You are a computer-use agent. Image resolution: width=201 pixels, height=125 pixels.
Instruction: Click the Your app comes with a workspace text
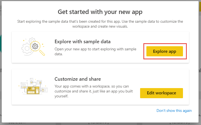click(94, 91)
